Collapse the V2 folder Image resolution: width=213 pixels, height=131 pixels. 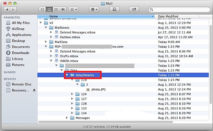click(x=41, y=23)
